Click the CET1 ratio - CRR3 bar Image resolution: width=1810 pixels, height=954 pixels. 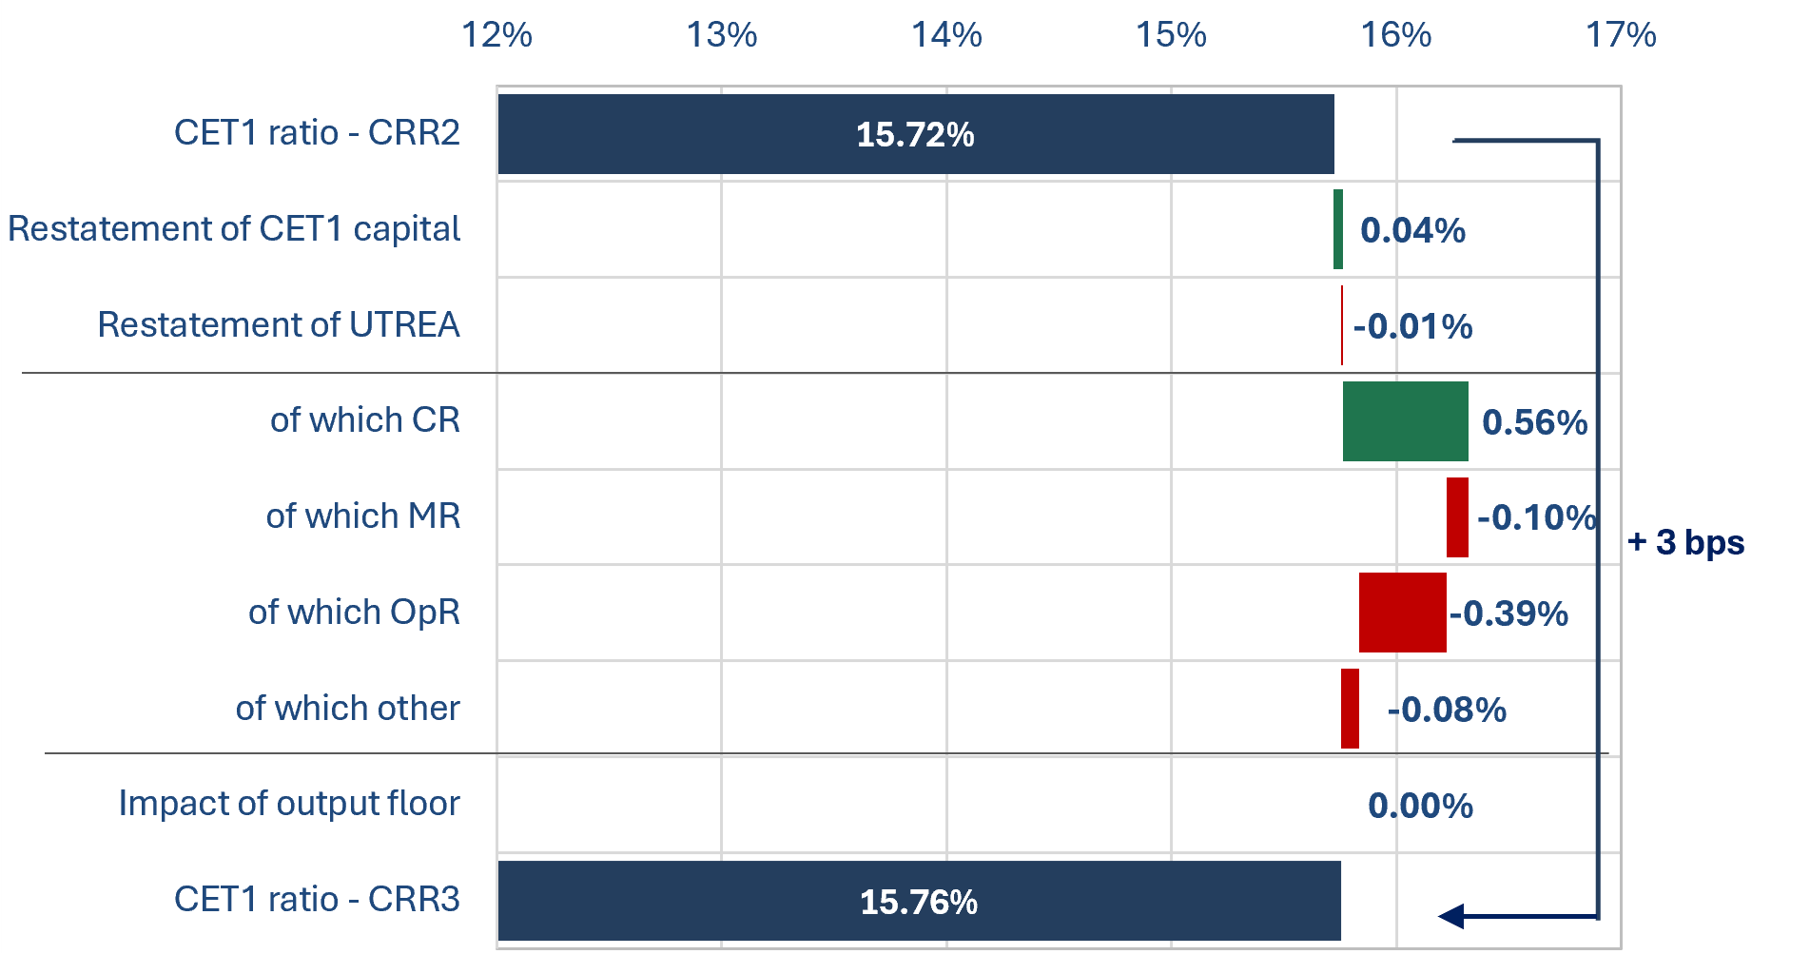pos(919,901)
